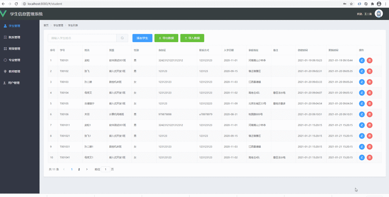Delete the student T00101 row

point(369,60)
